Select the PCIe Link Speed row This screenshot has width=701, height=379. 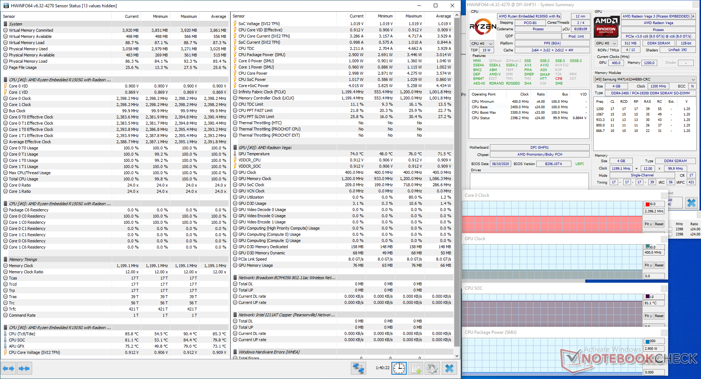(342, 259)
